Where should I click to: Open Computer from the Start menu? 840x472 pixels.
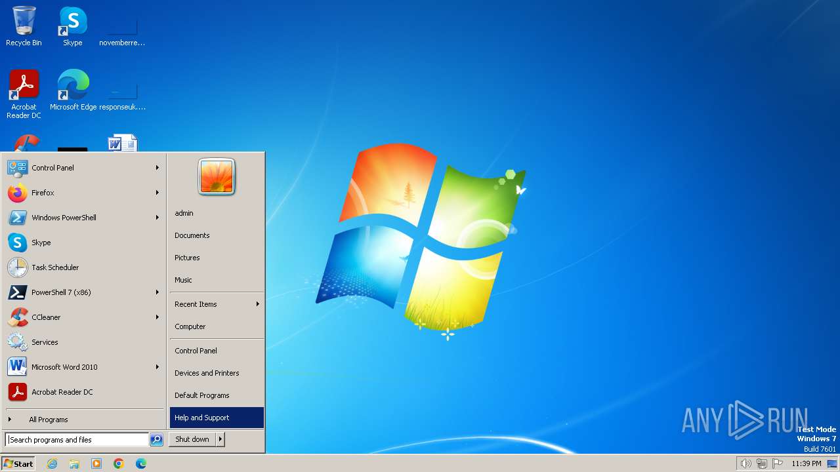click(x=217, y=326)
